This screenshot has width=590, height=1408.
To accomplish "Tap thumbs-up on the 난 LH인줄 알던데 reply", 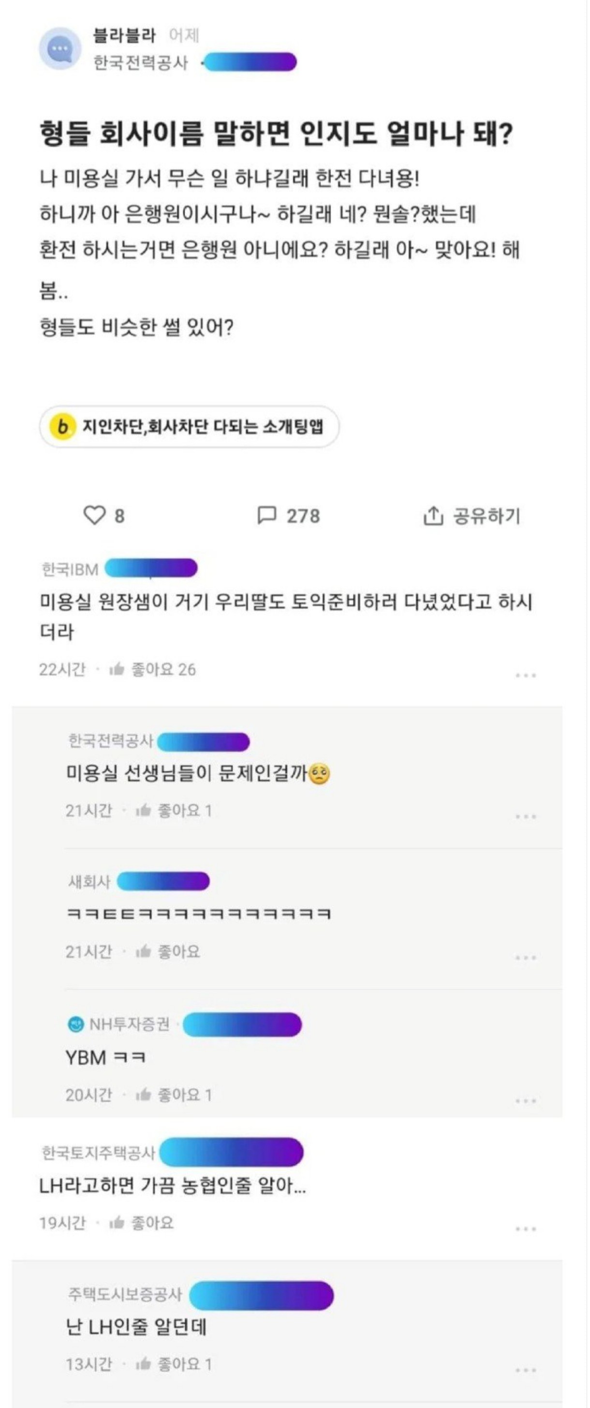I will 143,1364.
